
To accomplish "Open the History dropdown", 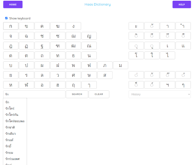I will (160, 94).
